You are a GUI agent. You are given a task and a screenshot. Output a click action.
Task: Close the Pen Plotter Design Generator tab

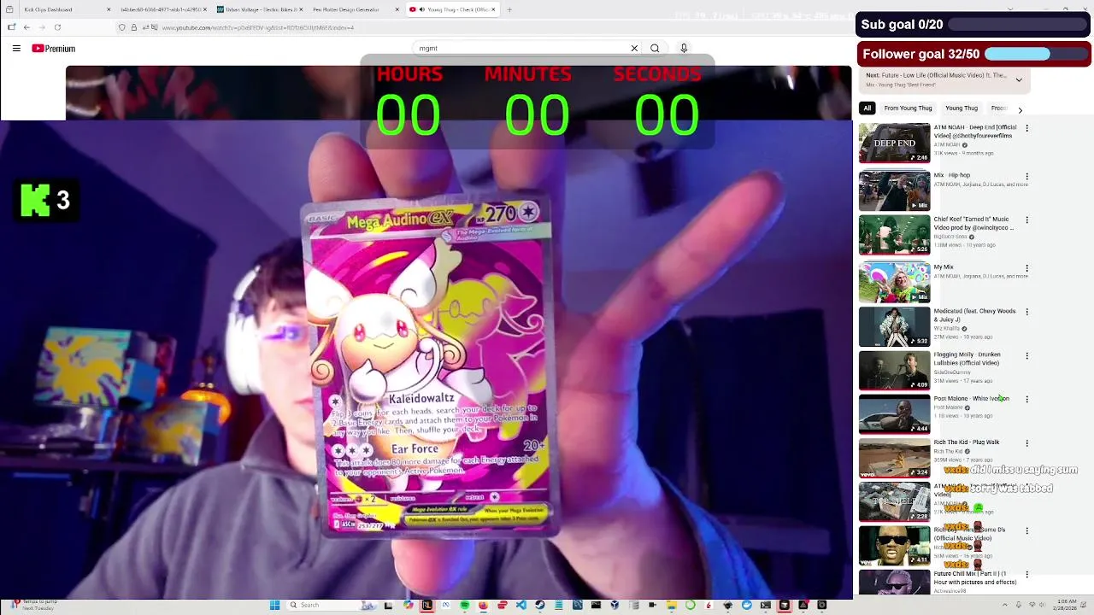(x=397, y=9)
